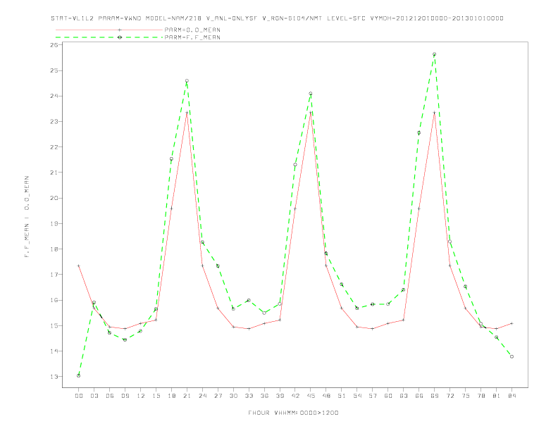Click y-axis tick value 26
Viewport: 558px width, 431px height.
point(54,45)
